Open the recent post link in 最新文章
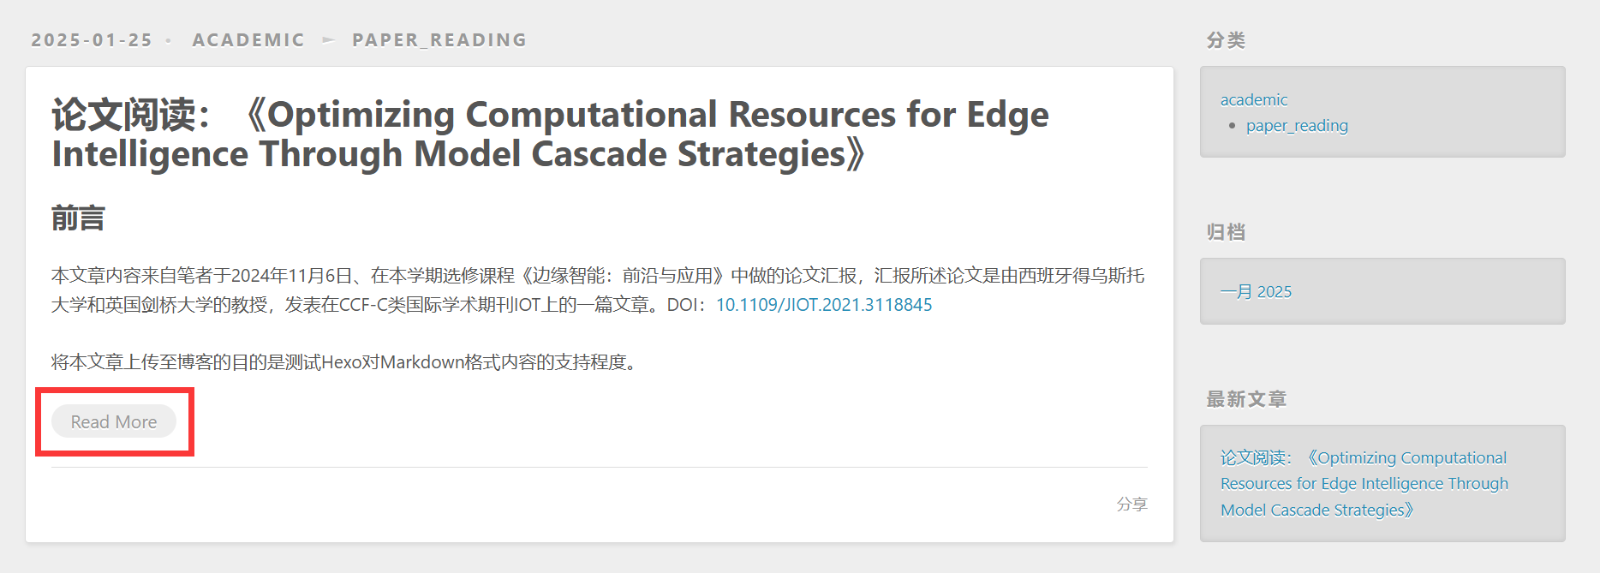1600x573 pixels. (1364, 484)
